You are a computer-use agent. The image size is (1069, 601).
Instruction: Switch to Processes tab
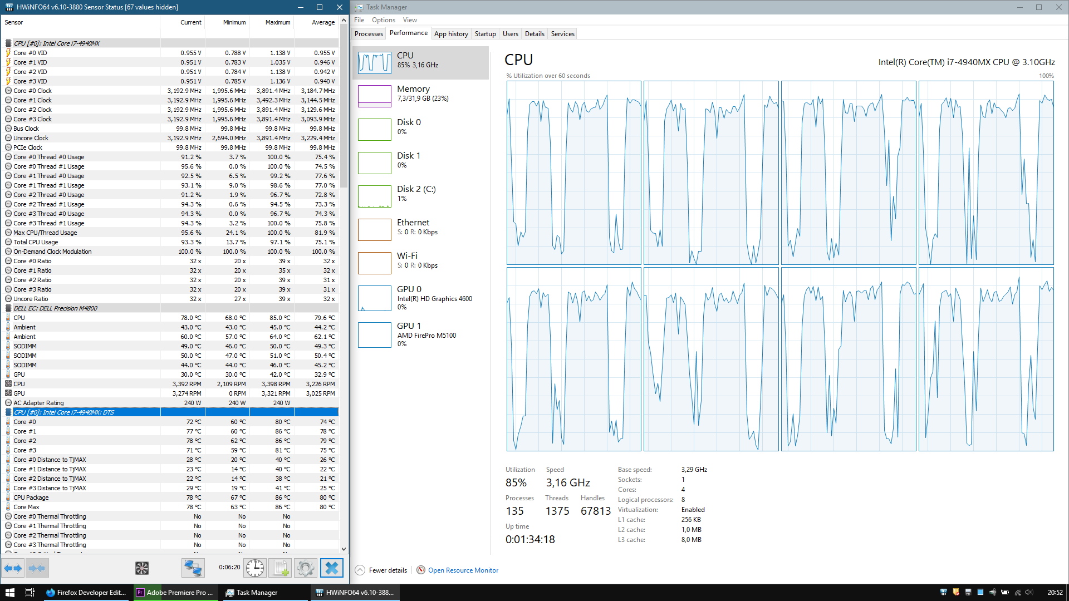[369, 34]
